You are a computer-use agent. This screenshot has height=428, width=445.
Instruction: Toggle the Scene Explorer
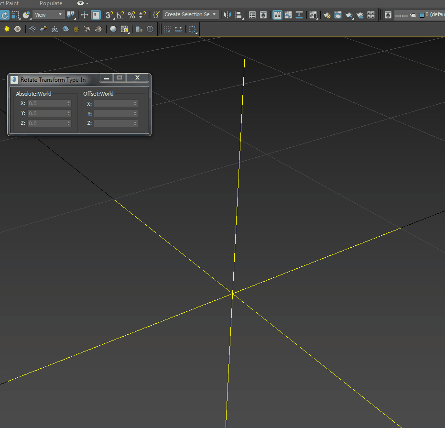[252, 15]
